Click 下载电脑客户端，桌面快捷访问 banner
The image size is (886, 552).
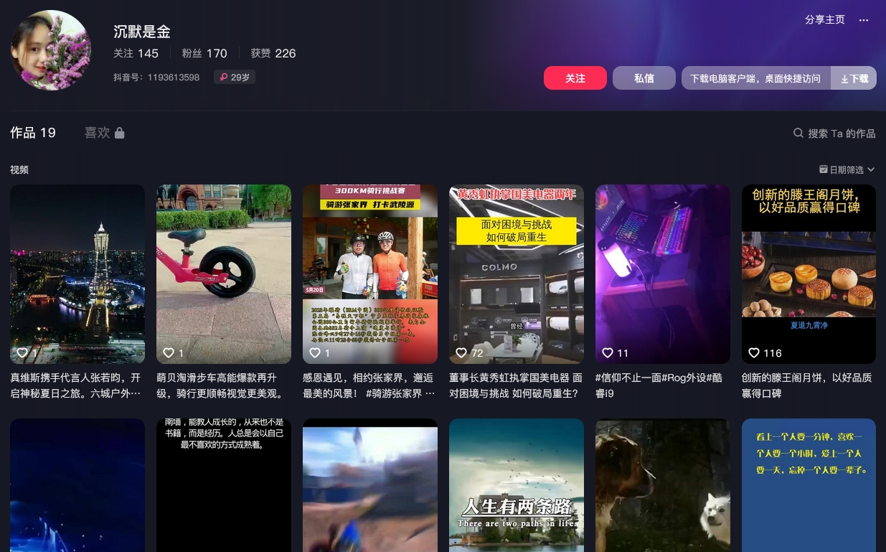point(756,78)
